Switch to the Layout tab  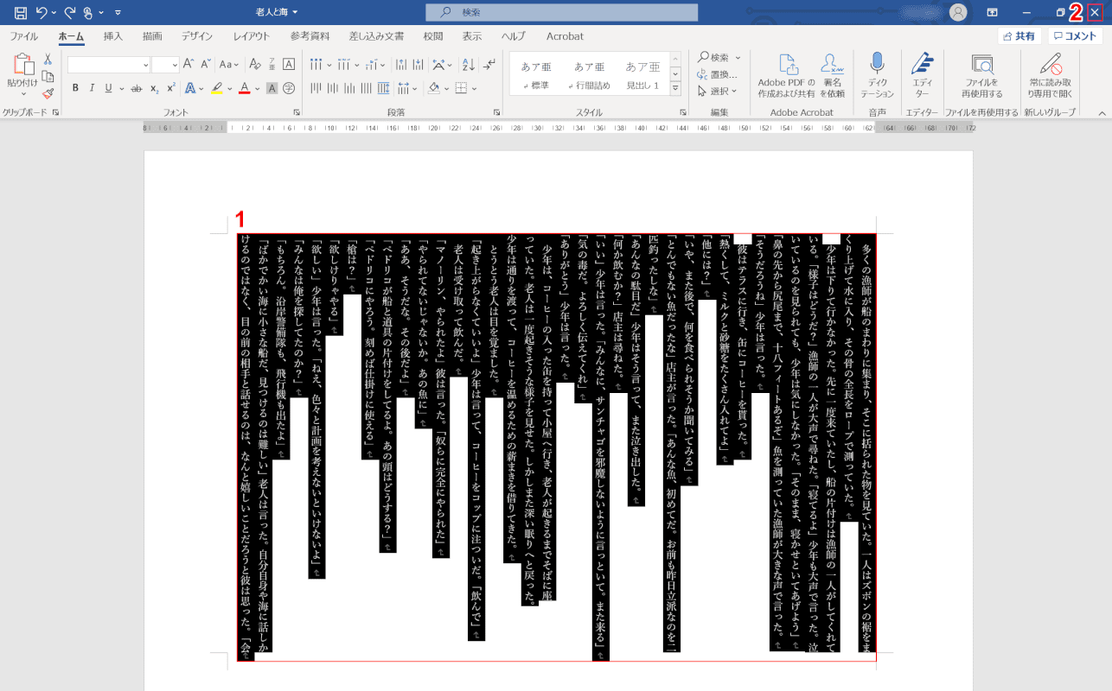pyautogui.click(x=252, y=36)
